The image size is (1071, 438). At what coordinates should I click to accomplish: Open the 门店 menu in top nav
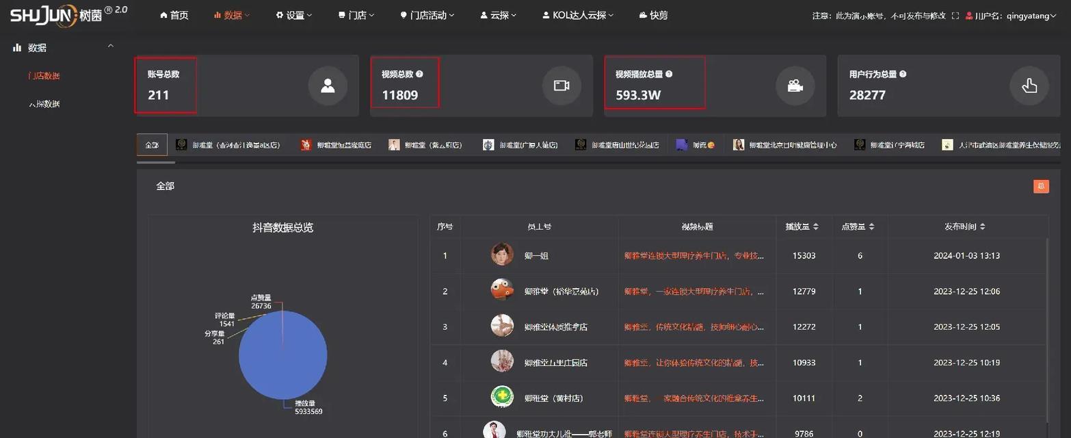(x=356, y=15)
